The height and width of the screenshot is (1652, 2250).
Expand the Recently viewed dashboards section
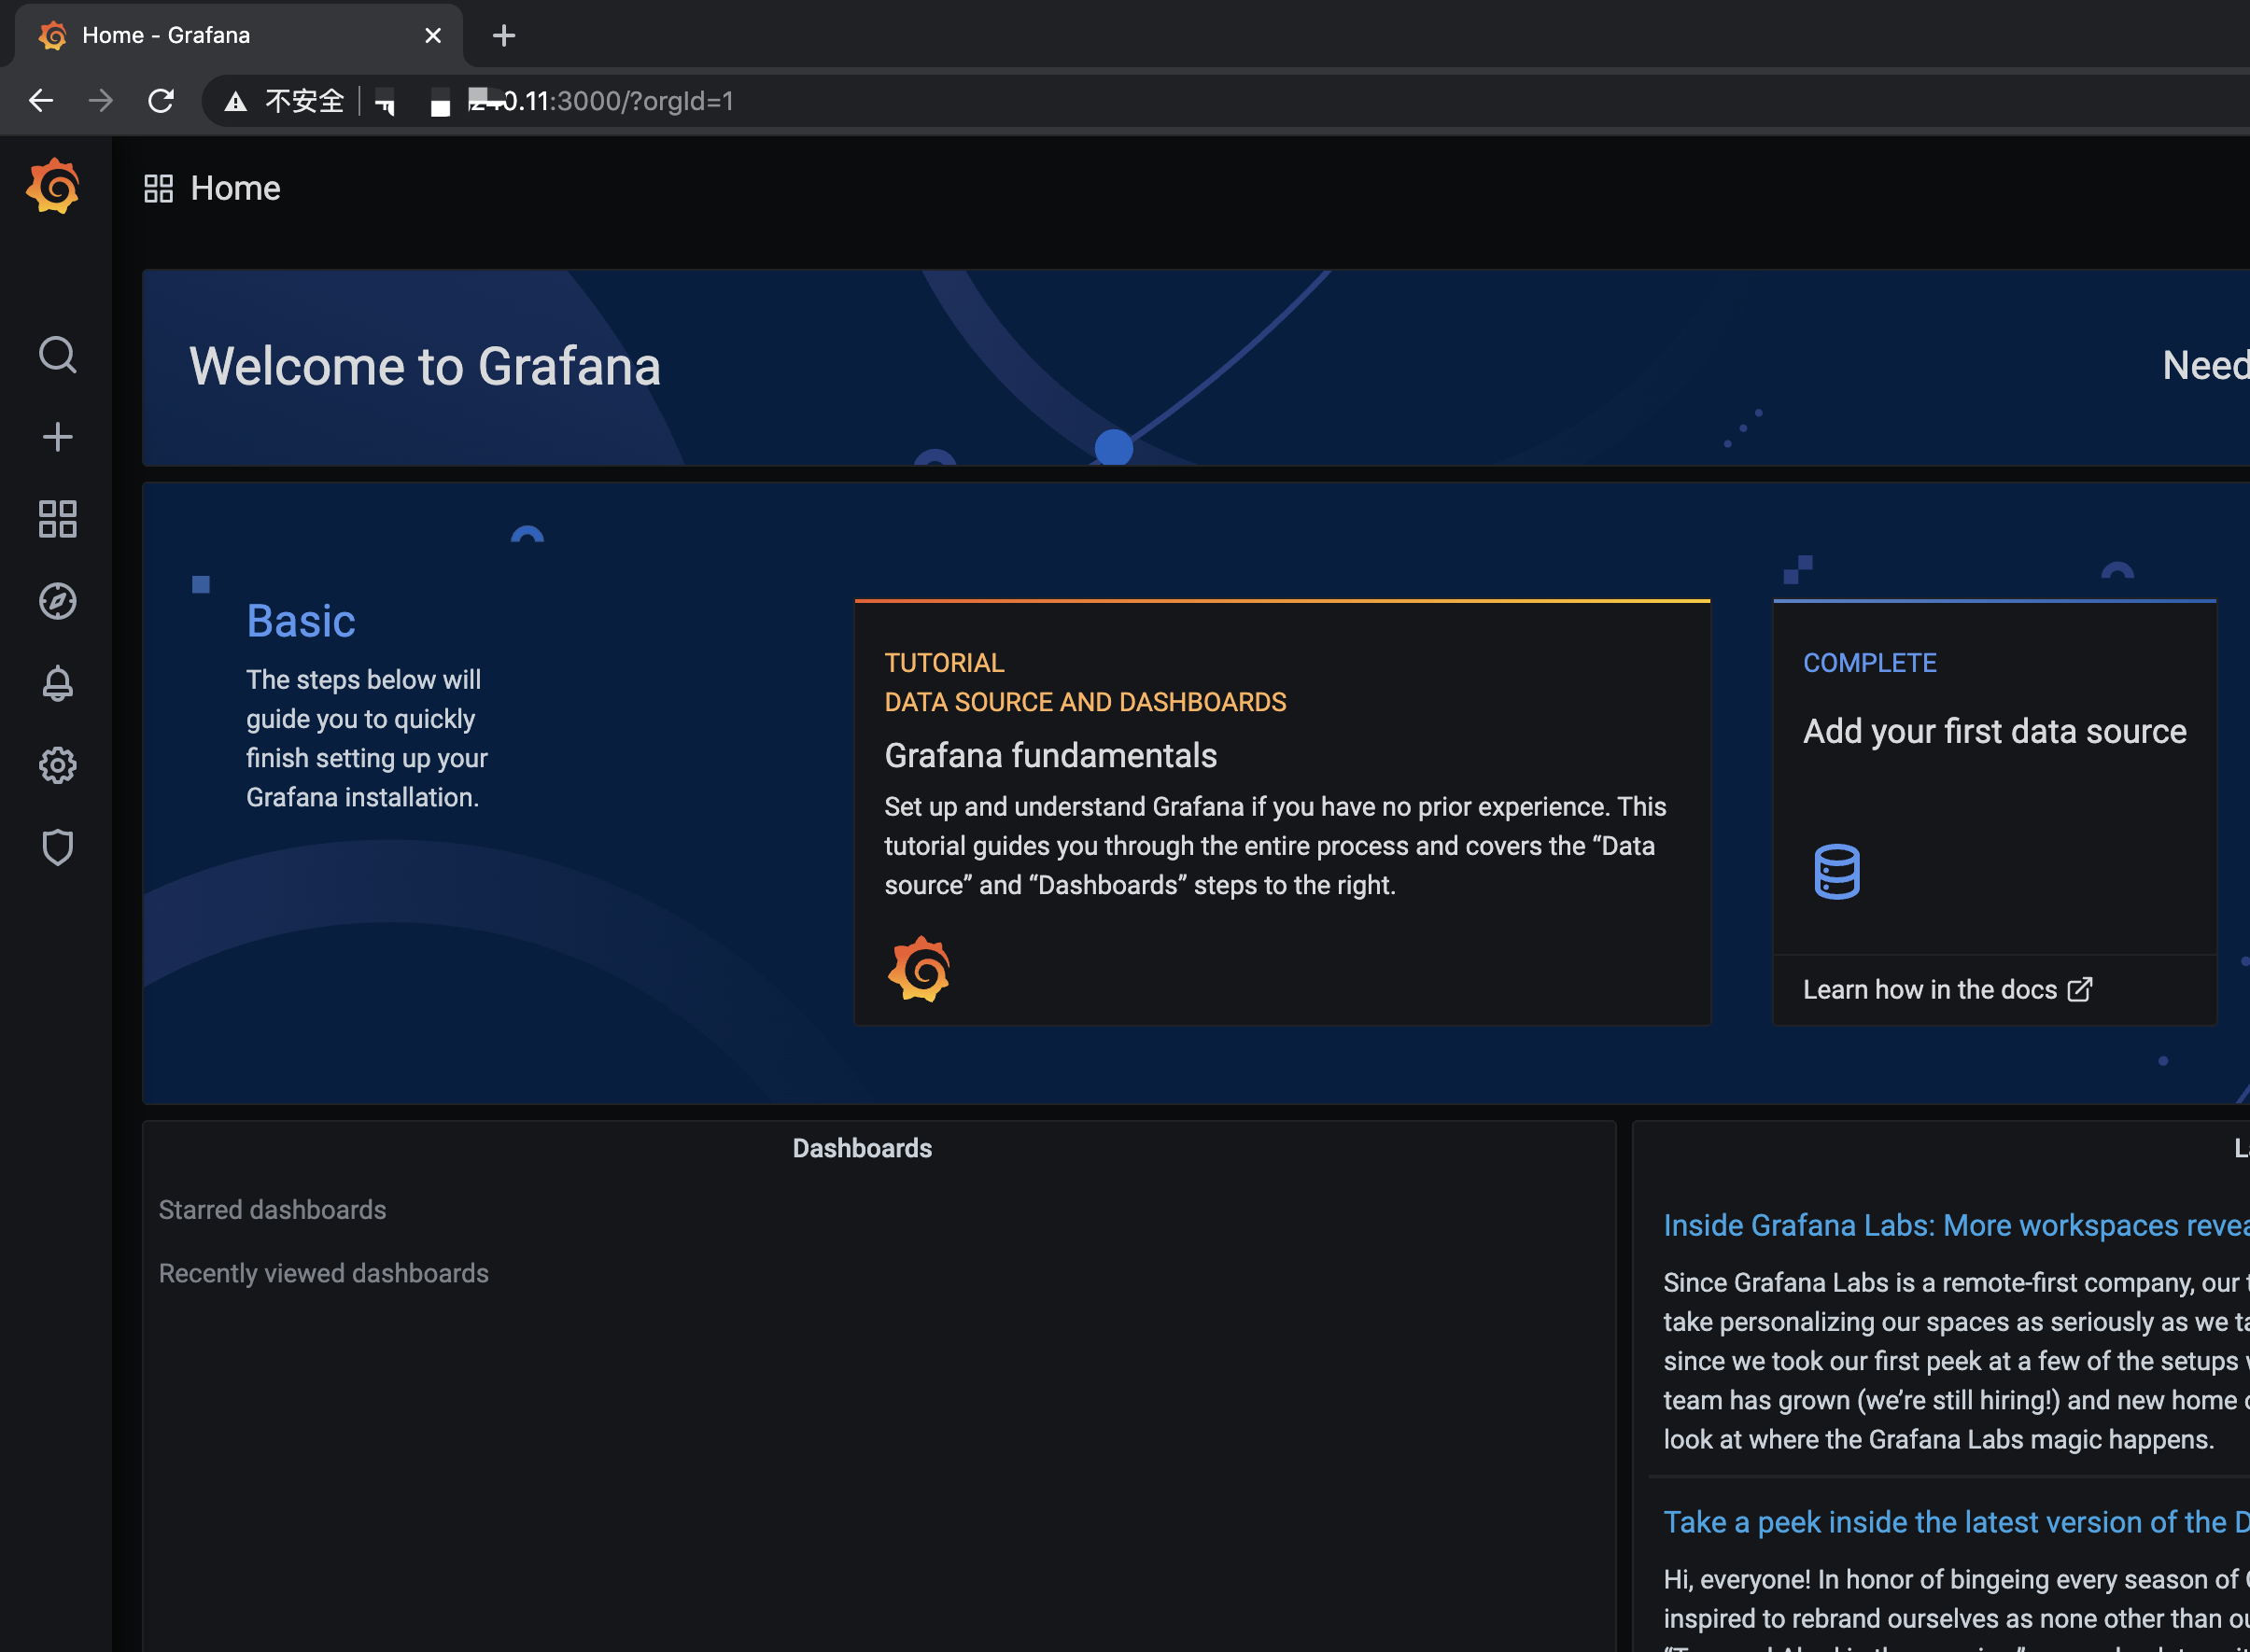point(323,1273)
